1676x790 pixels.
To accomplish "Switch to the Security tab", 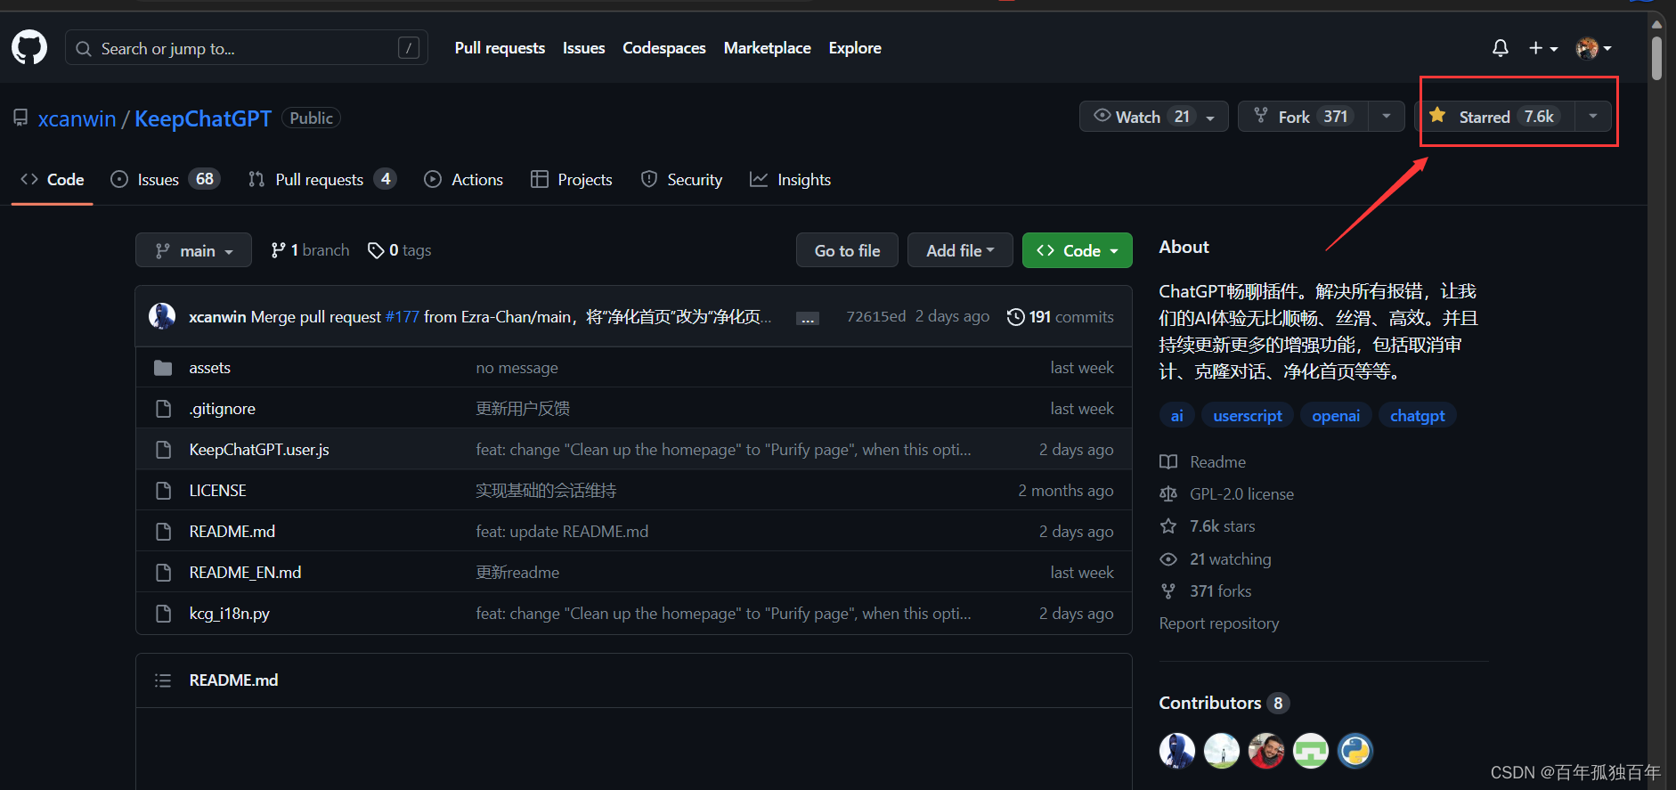I will [681, 180].
